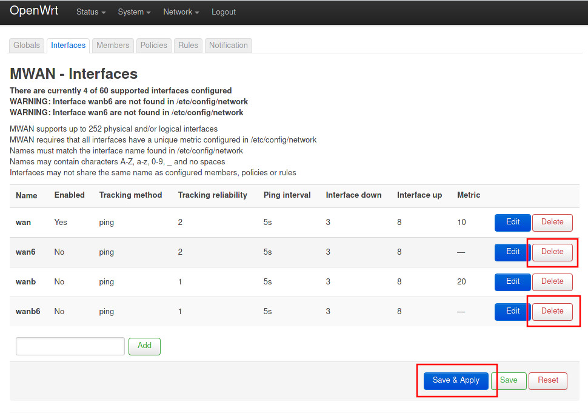Click the Logout link
Image resolution: width=588 pixels, height=413 pixels.
[224, 12]
